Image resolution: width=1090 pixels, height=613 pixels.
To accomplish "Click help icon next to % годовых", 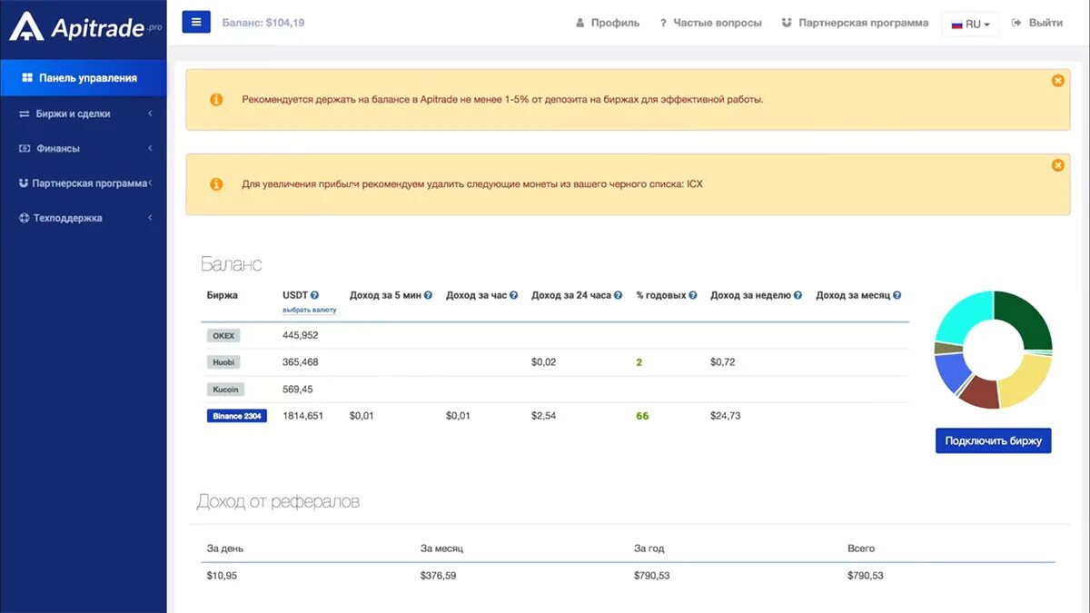I will click(x=693, y=295).
